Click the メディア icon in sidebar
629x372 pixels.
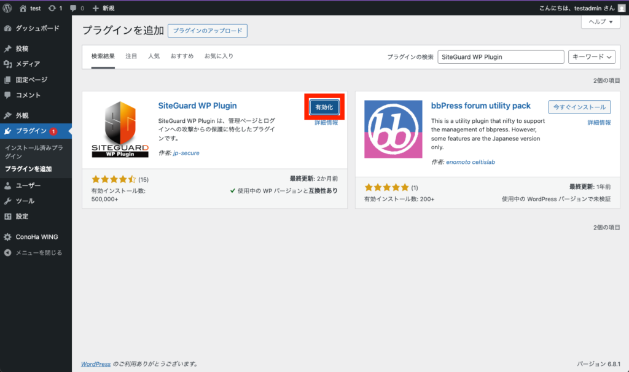click(7, 64)
